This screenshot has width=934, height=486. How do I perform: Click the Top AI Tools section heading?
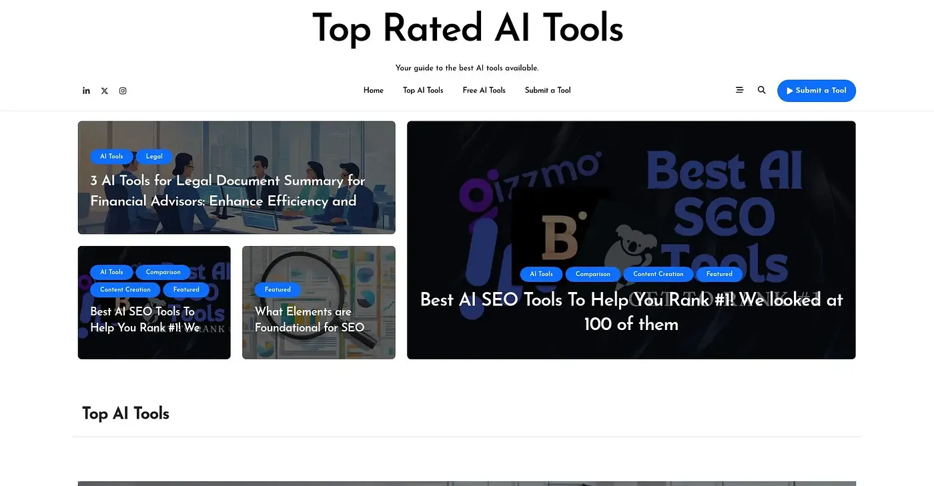(x=125, y=413)
